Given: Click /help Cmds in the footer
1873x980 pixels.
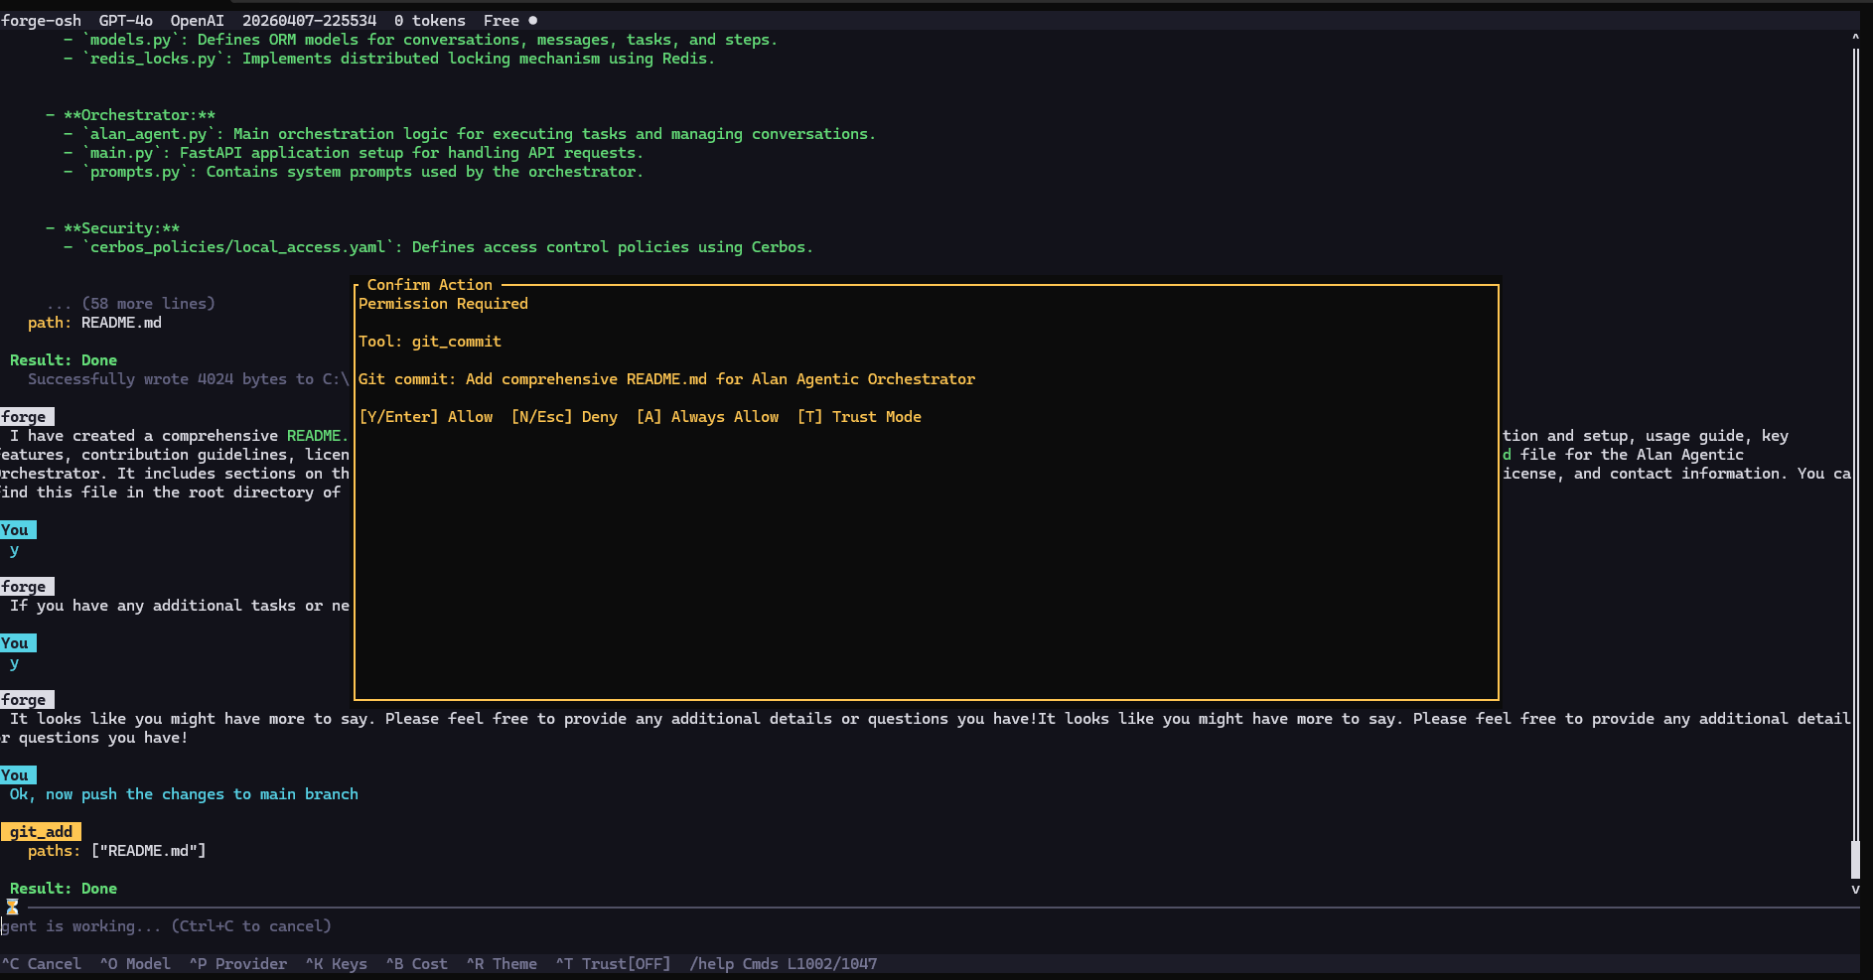Looking at the screenshot, I should pos(734,964).
